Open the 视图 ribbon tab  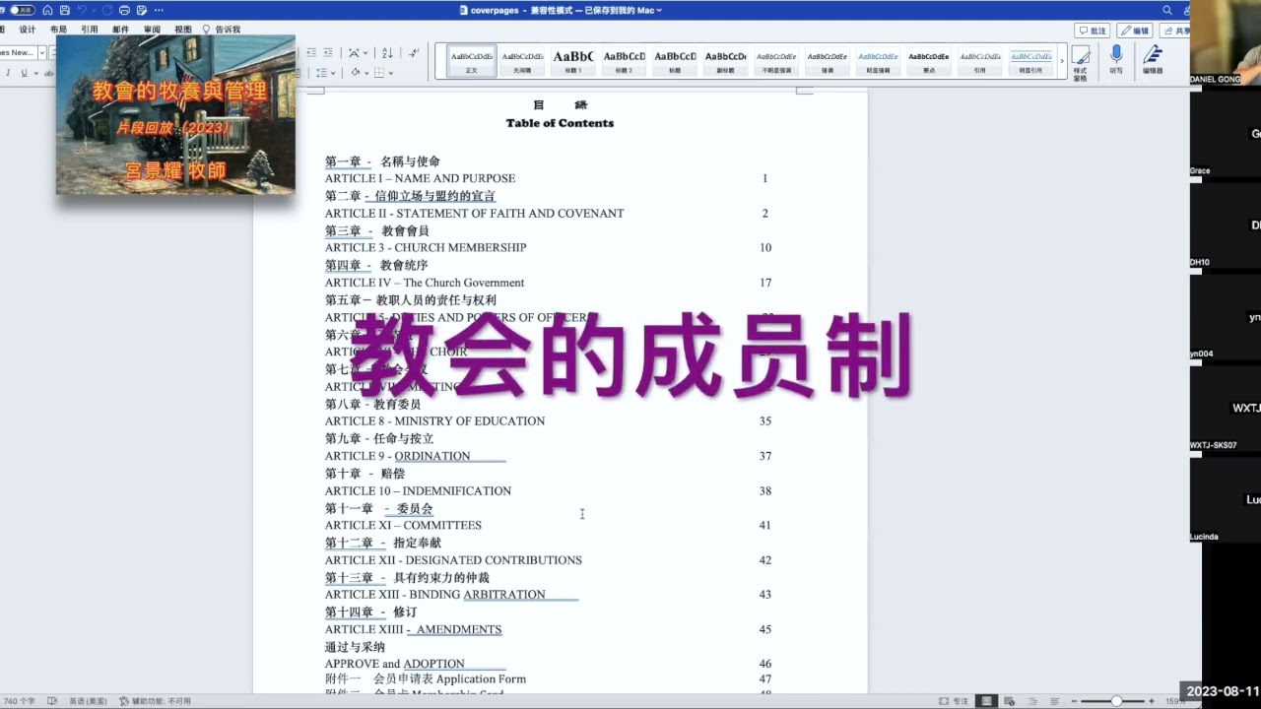pos(183,30)
